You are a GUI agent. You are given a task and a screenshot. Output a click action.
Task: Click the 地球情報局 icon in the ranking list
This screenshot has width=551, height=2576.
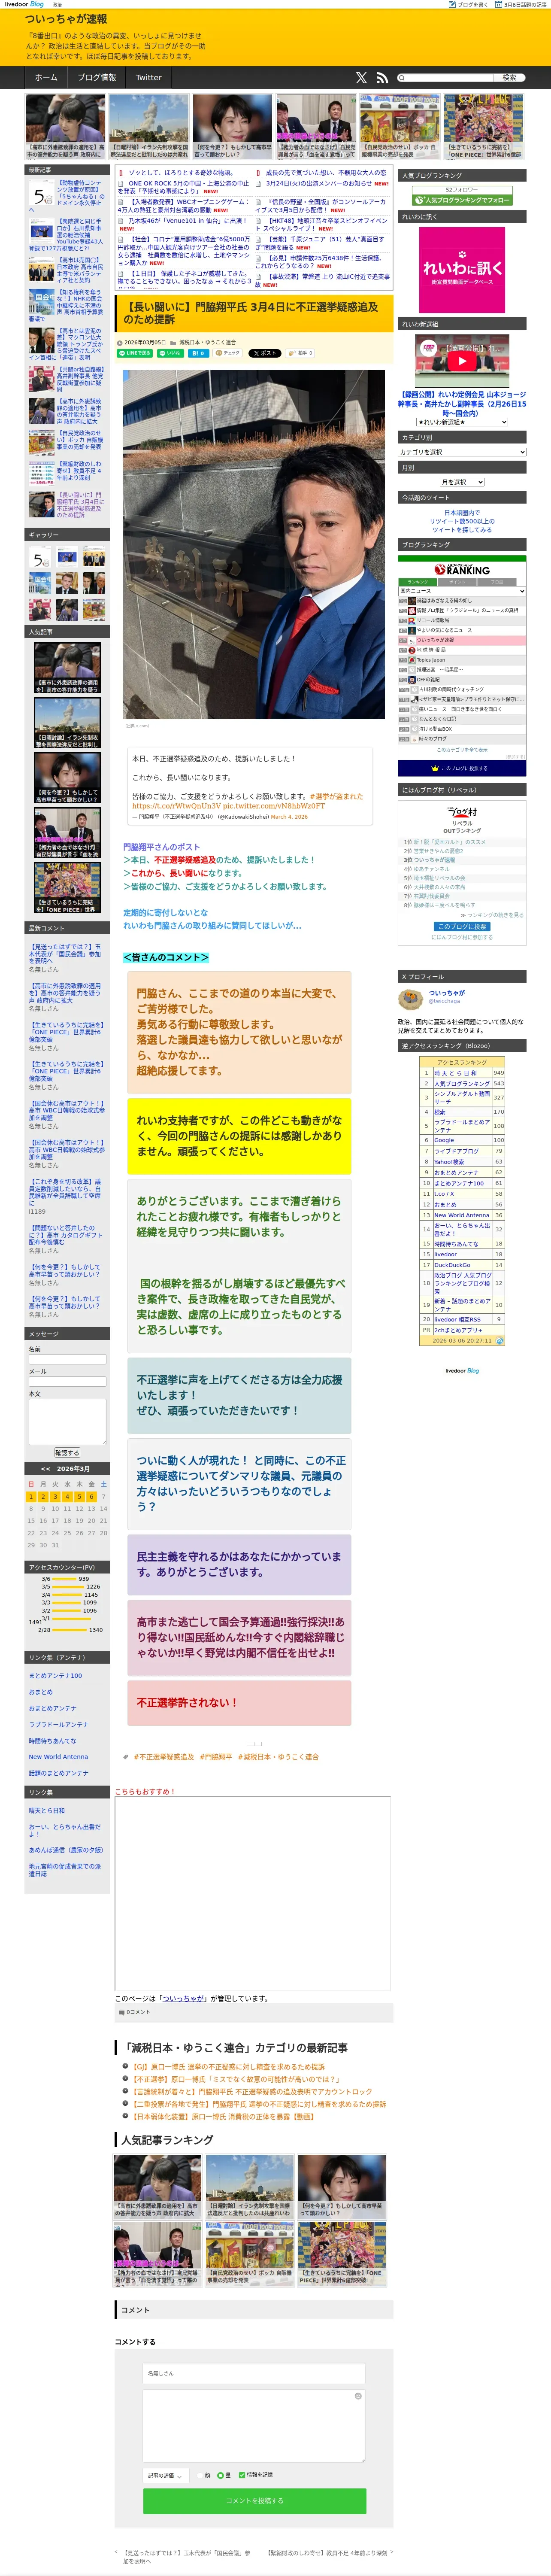point(412,649)
